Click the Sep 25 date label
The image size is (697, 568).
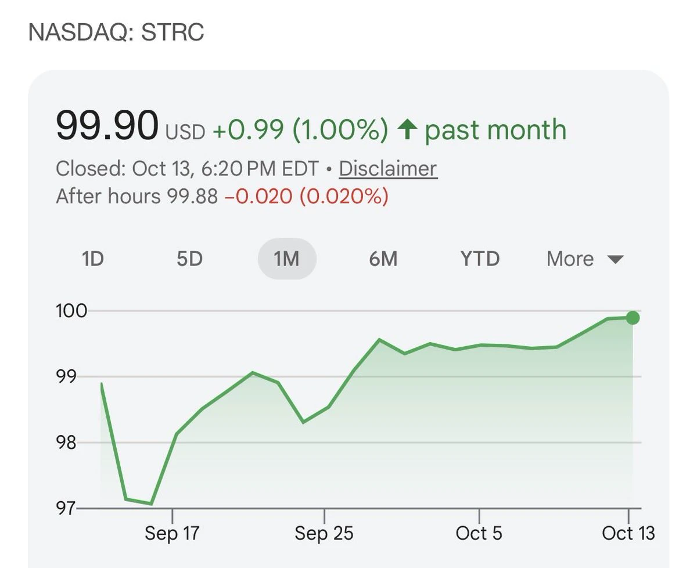pyautogui.click(x=324, y=533)
